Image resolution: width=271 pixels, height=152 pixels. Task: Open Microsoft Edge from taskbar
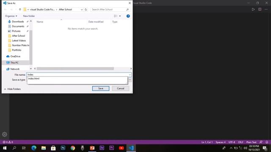34,148
